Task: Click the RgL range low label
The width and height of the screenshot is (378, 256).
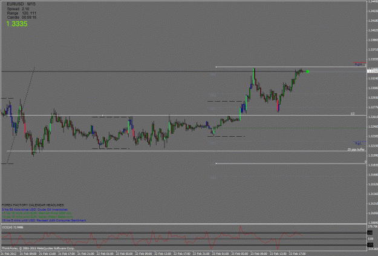Action: (x=358, y=143)
